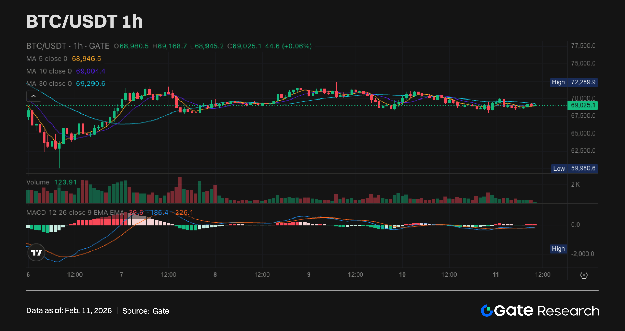Click the -2,000.0 MACD axis label
Image resolution: width=625 pixels, height=331 pixels.
(582, 254)
